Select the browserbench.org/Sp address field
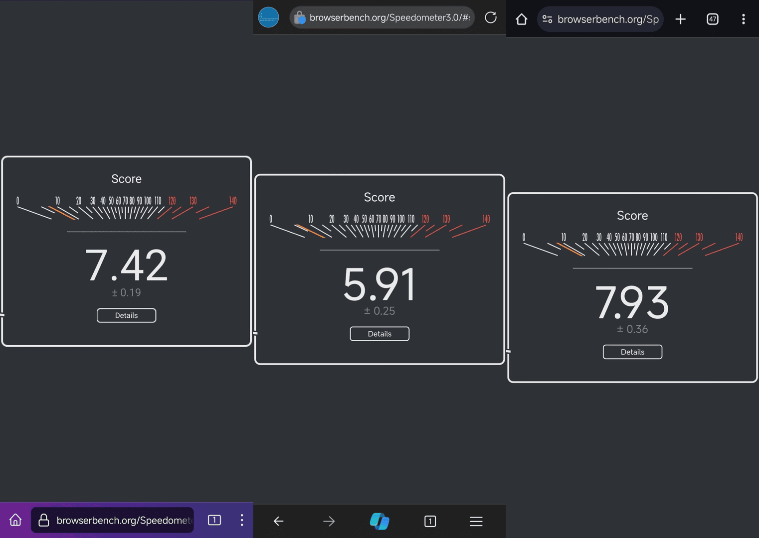Image resolution: width=759 pixels, height=538 pixels. point(600,19)
